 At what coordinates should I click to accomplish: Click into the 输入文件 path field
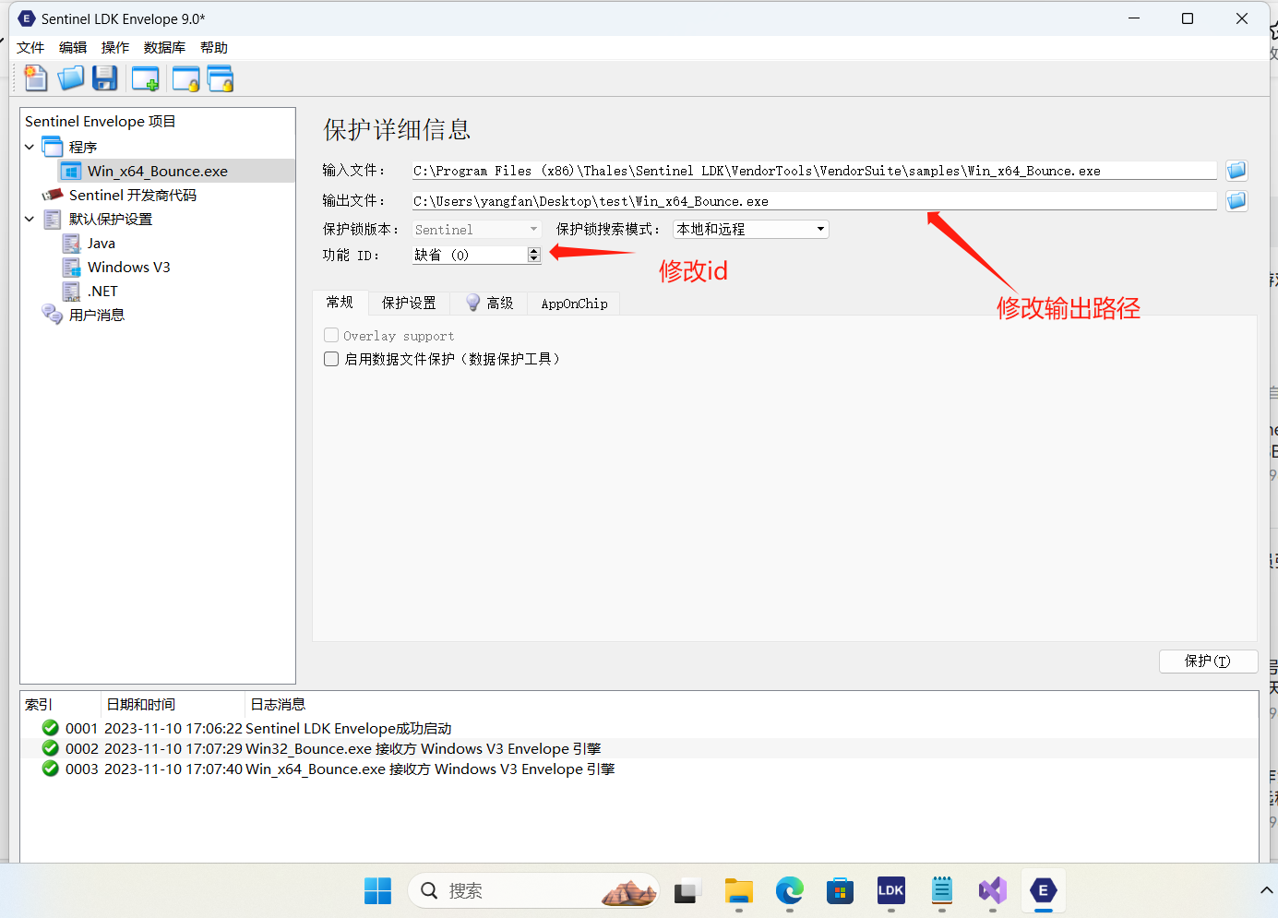814,171
